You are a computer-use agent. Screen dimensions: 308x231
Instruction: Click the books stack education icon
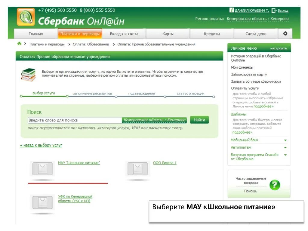(29, 75)
